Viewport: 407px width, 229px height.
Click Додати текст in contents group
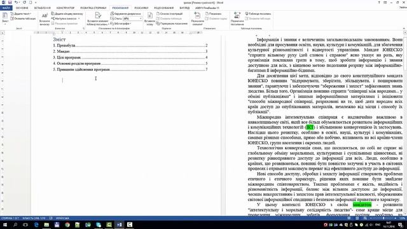pos(21,14)
